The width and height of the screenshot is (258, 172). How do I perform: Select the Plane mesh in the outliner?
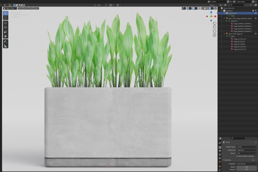coord(233,16)
